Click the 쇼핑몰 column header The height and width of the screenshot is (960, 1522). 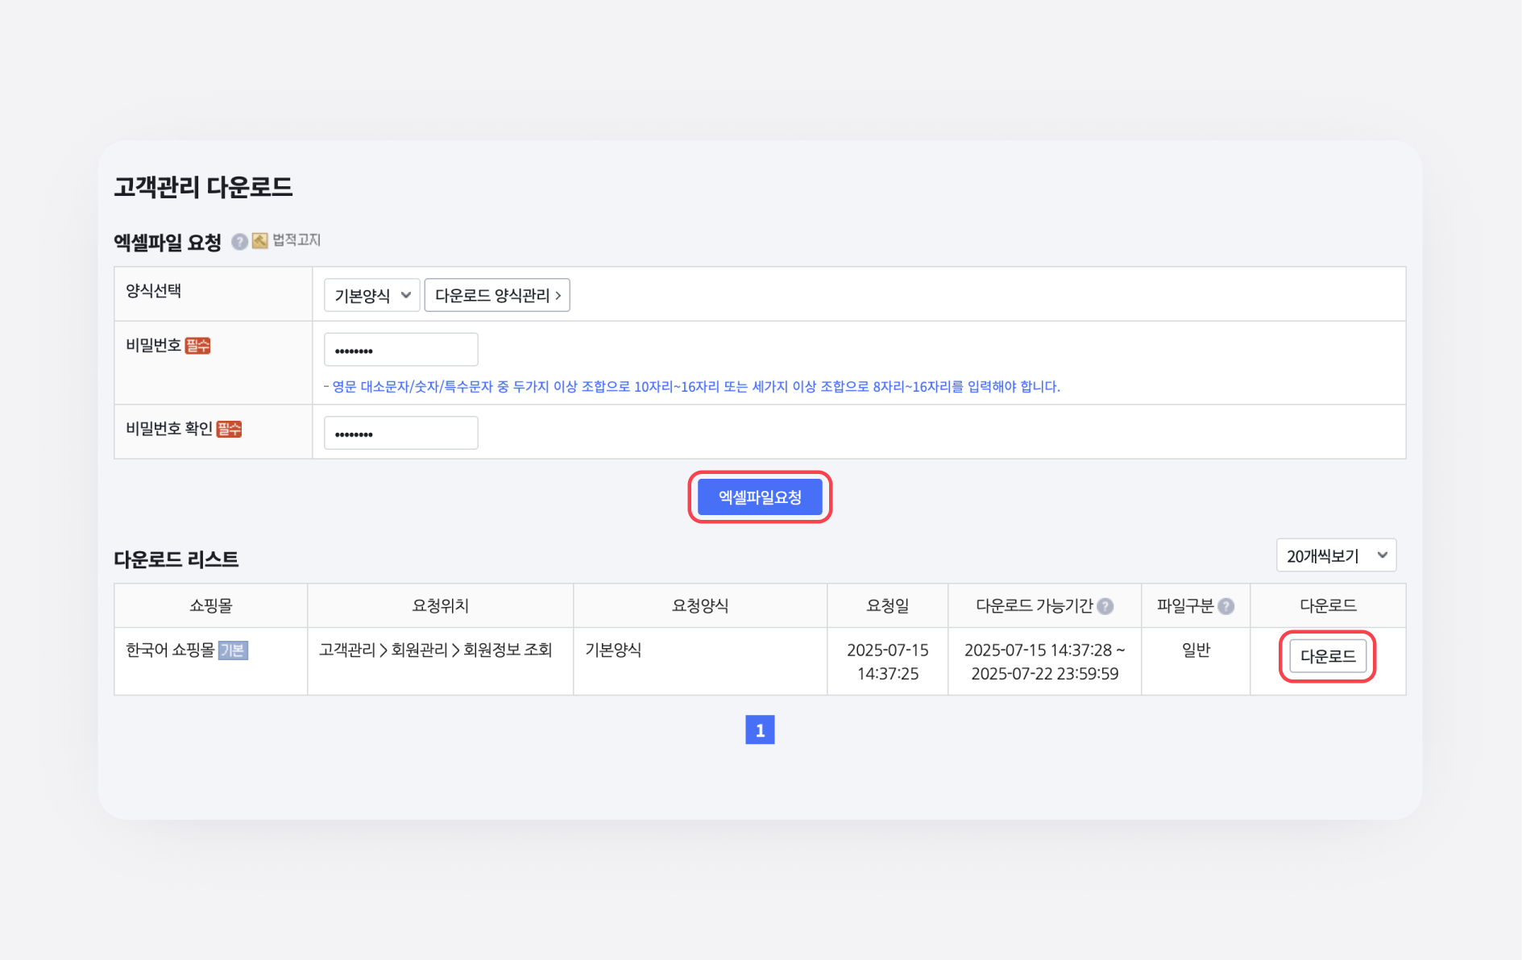coord(210,605)
